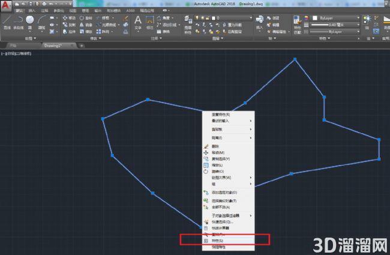Click the viewport label in canvas top-left corner
This screenshot has width=390, height=255.
coord(16,53)
